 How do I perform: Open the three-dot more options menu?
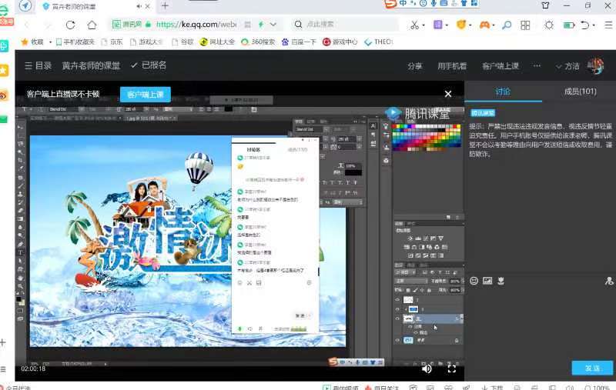click(537, 66)
